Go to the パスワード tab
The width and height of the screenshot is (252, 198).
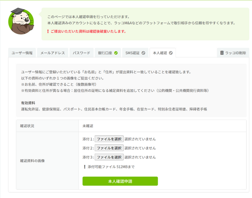[x=81, y=53]
